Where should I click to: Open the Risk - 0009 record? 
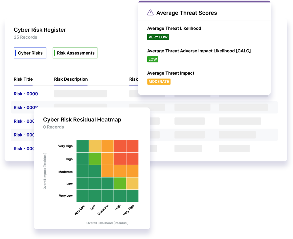[x=25, y=93]
